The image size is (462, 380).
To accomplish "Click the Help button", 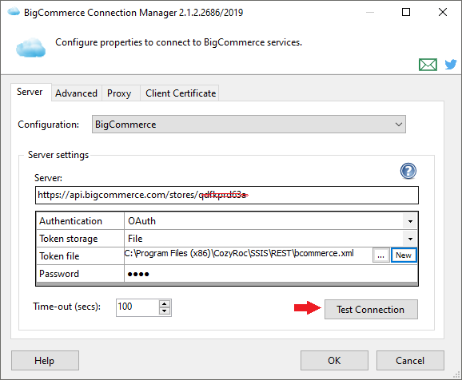I will point(45,360).
